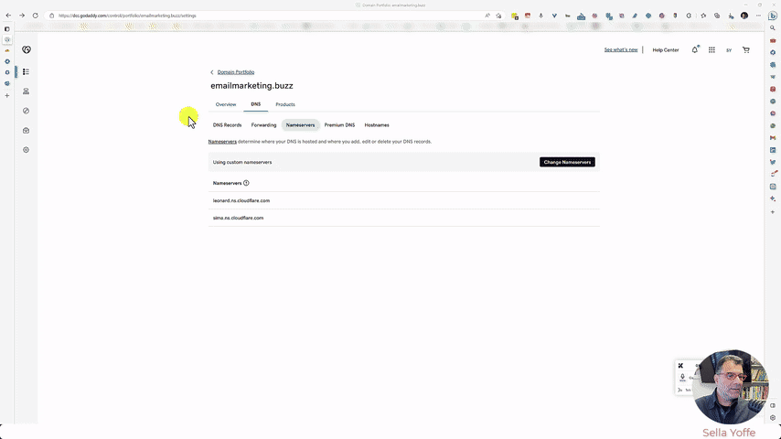Open the SY account menu
The width and height of the screenshot is (781, 439).
[729, 50]
